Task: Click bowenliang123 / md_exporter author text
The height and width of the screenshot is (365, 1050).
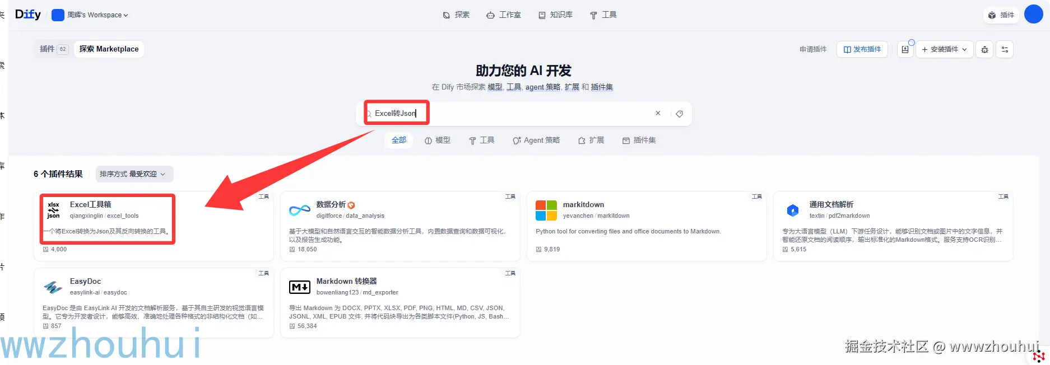Action: pyautogui.click(x=357, y=293)
